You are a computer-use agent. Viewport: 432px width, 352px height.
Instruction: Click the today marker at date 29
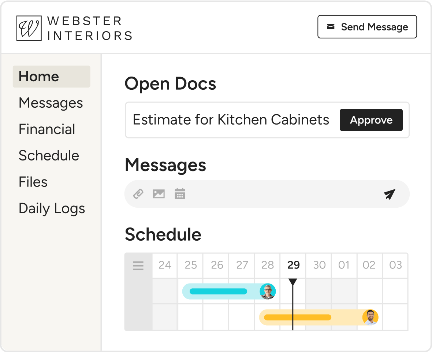coord(293,282)
